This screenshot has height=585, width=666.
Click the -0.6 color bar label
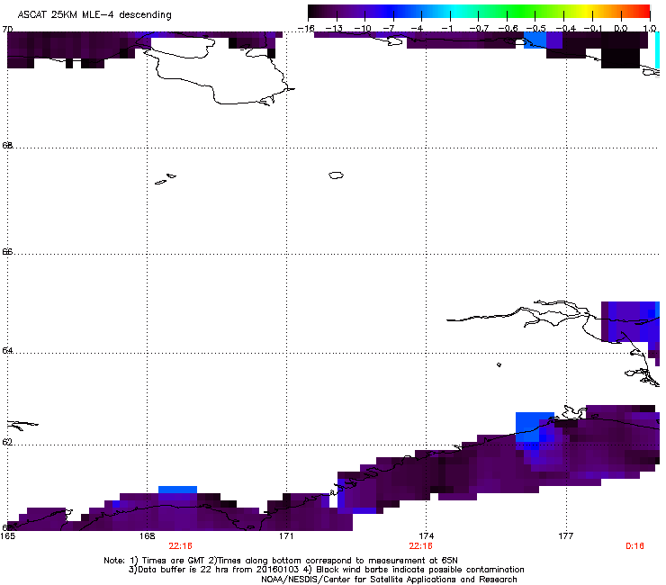click(x=508, y=29)
